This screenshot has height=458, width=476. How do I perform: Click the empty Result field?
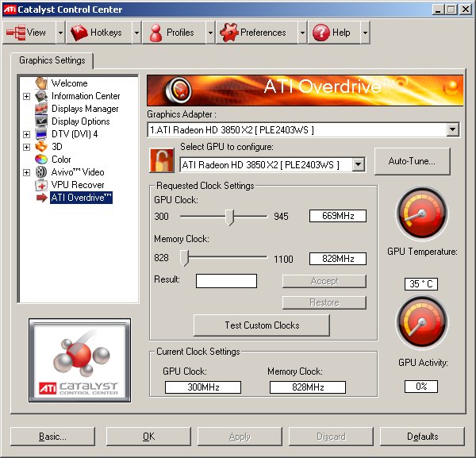click(226, 281)
